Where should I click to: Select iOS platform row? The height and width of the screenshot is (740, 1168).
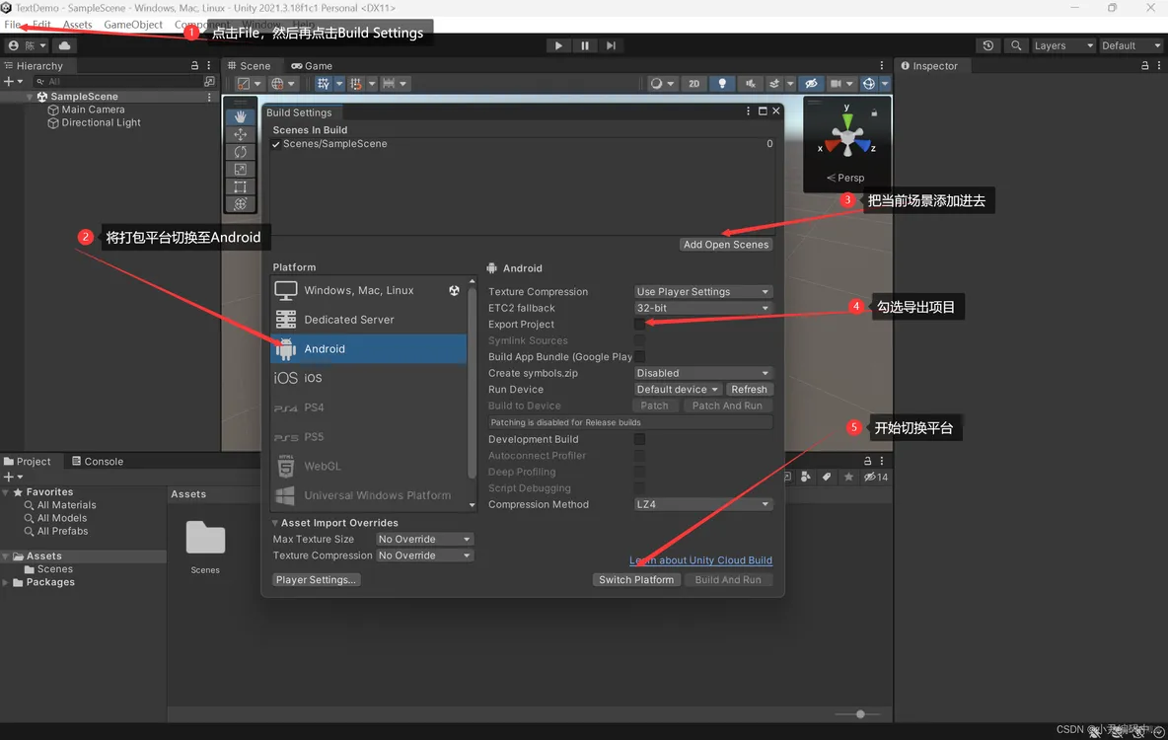tap(369, 378)
